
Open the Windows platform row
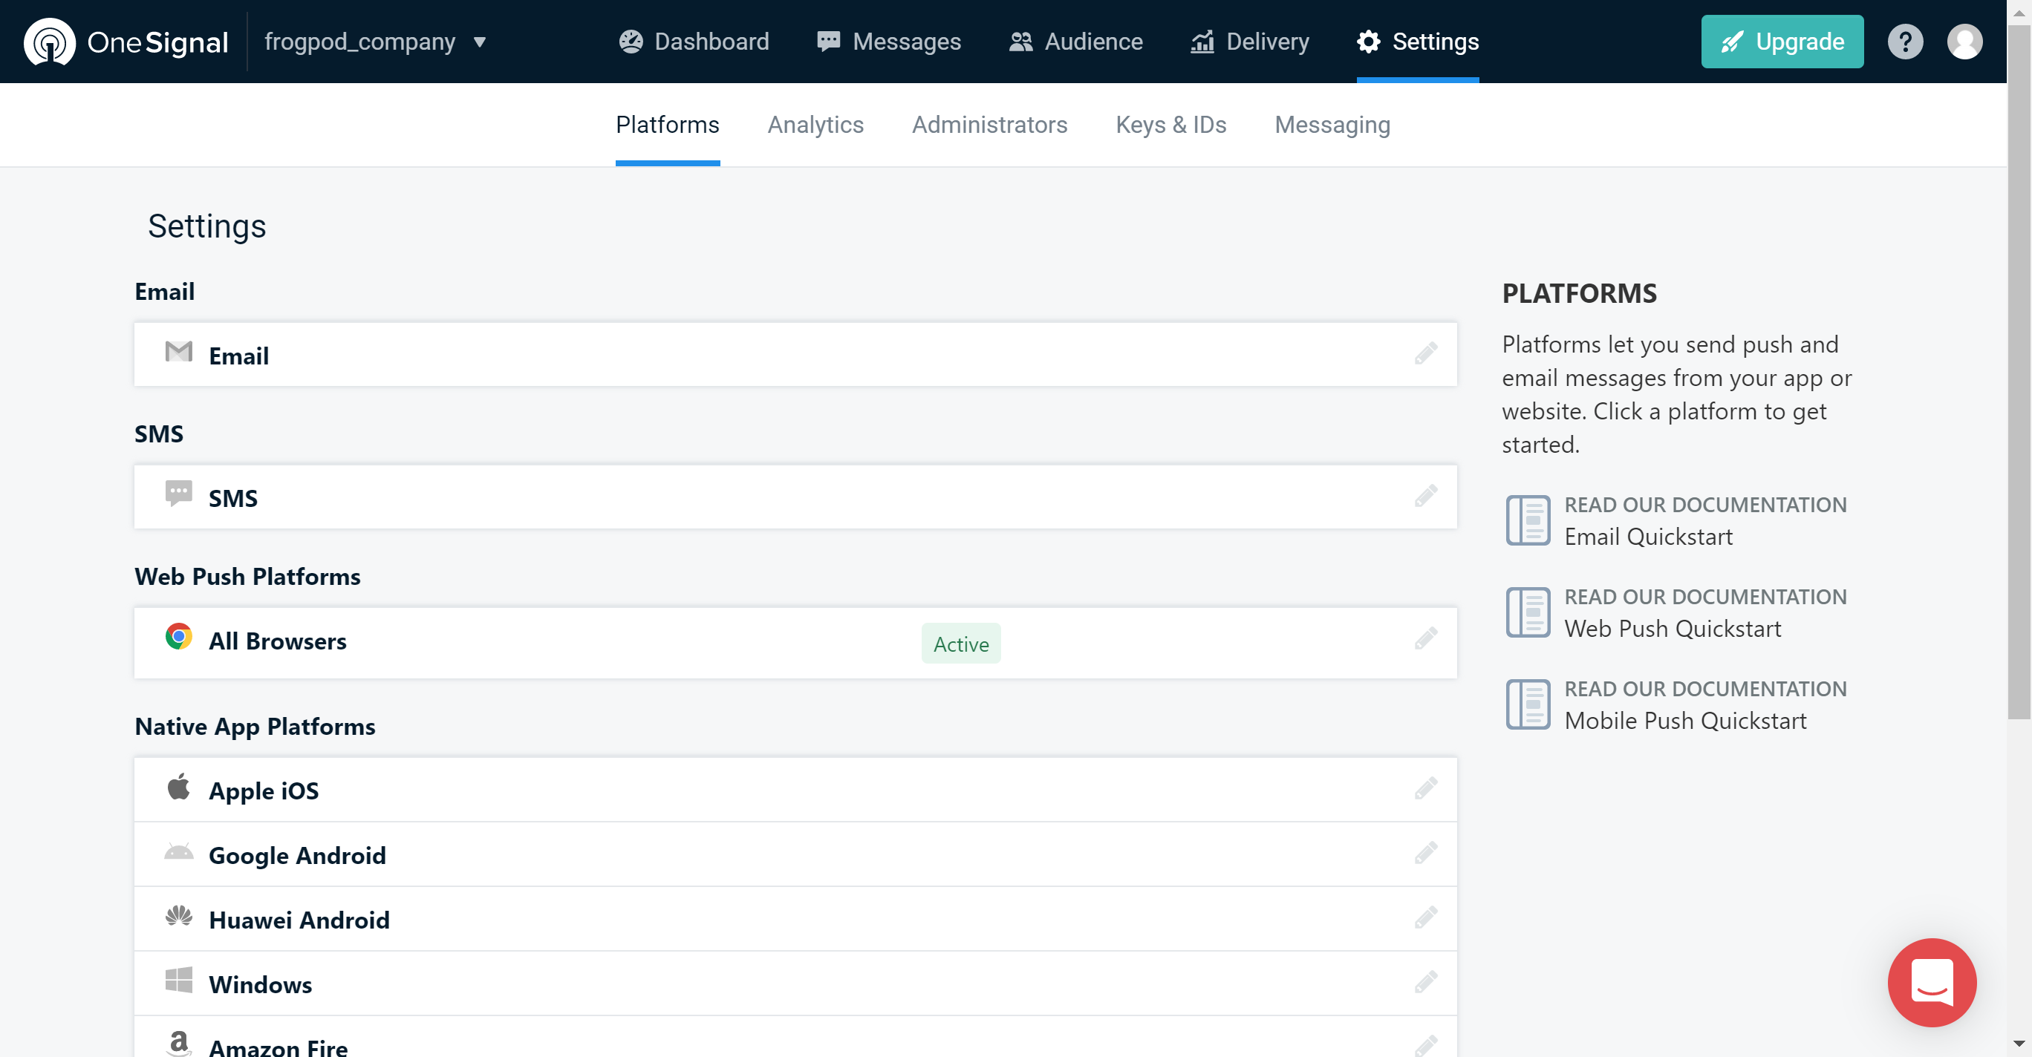[x=795, y=984]
